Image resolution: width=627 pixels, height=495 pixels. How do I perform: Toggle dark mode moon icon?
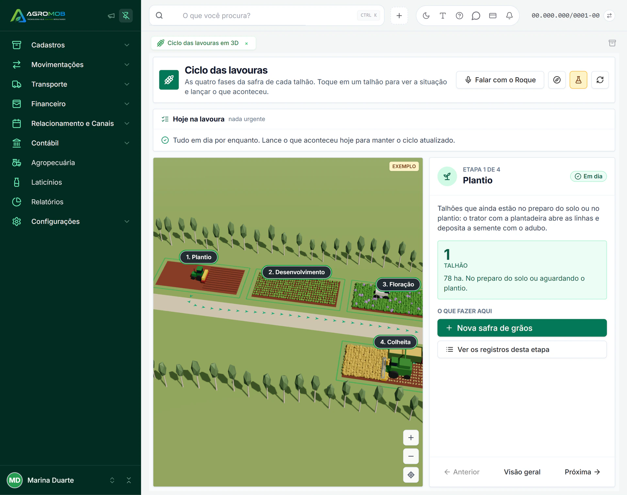426,15
